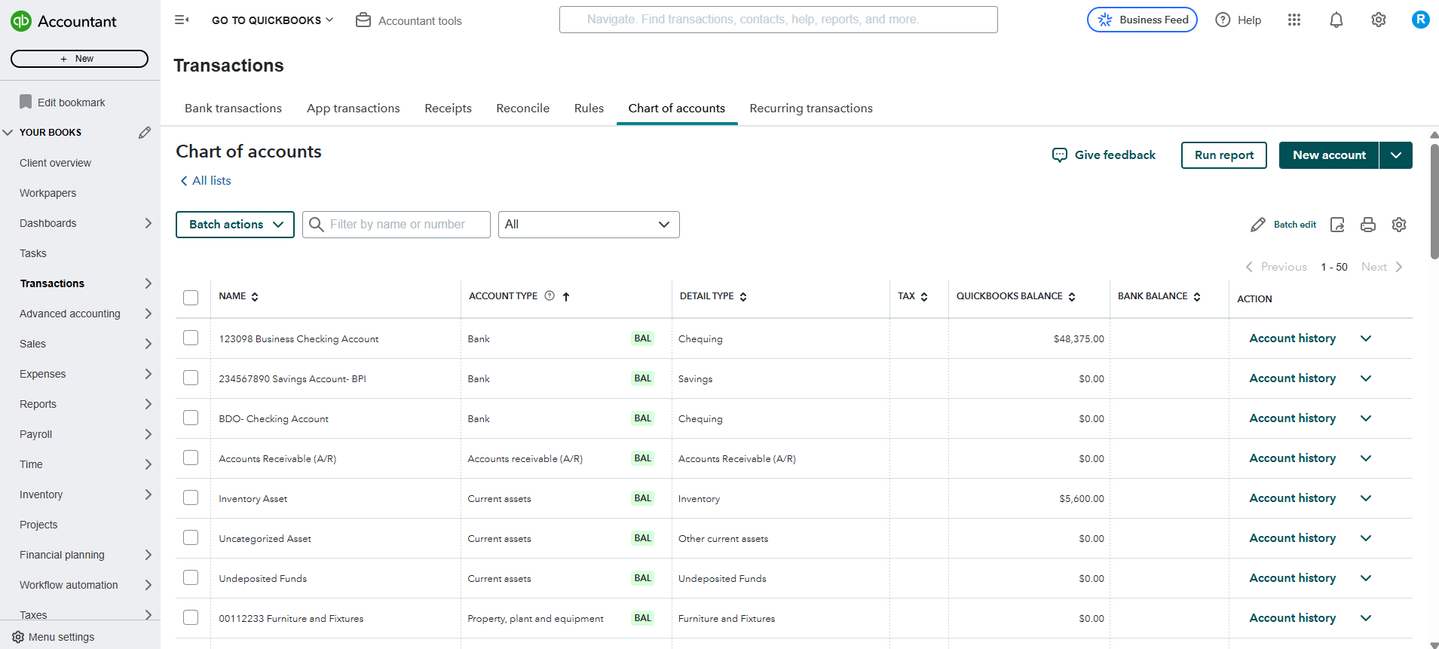The width and height of the screenshot is (1439, 649).
Task: Check the Inventory Asset row
Action: coord(191,497)
